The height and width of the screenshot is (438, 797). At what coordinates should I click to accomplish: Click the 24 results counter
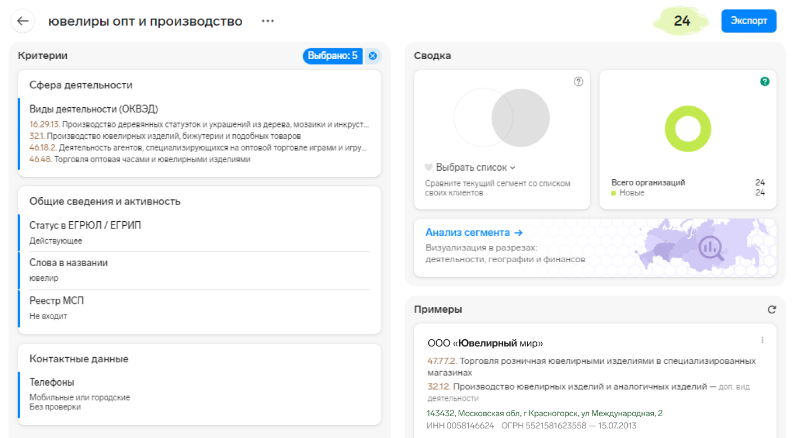[x=682, y=21]
